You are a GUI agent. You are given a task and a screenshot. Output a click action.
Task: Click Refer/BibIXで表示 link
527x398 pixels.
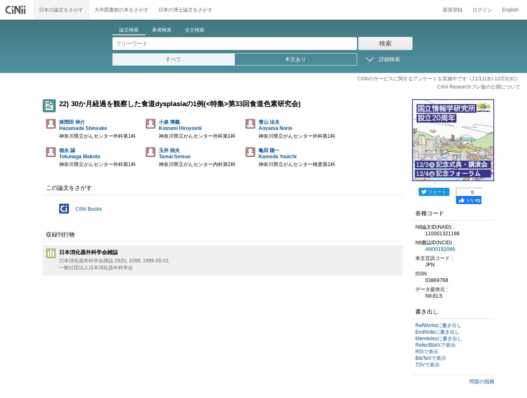[435, 345]
